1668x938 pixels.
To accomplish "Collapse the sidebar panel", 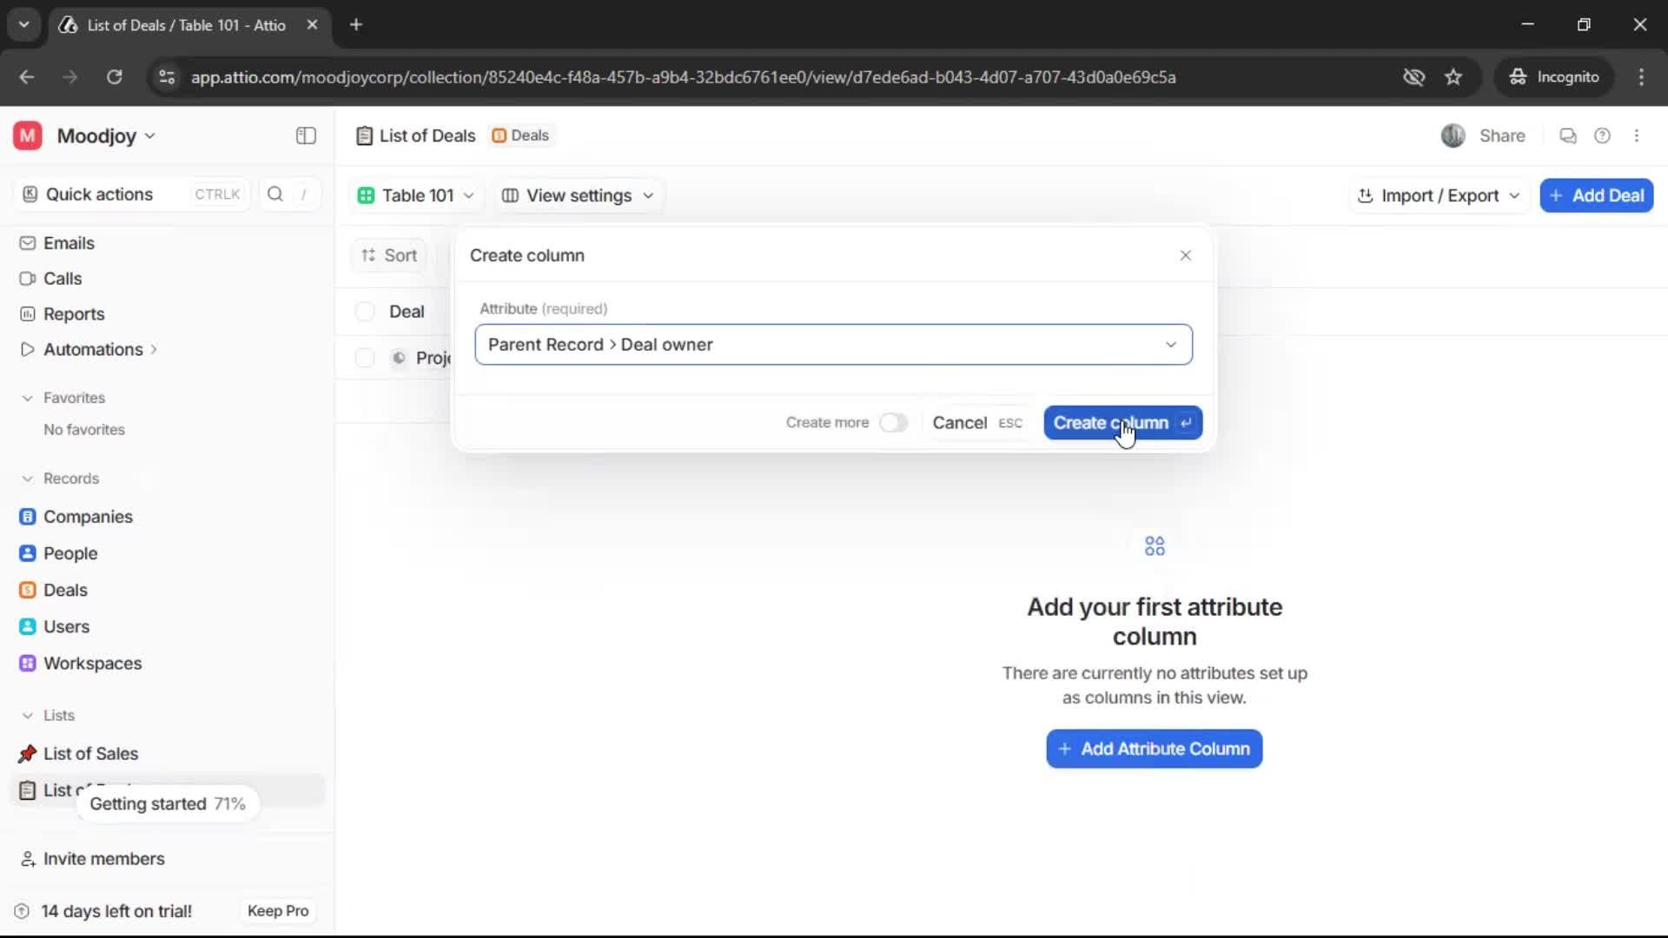I will click(x=305, y=135).
